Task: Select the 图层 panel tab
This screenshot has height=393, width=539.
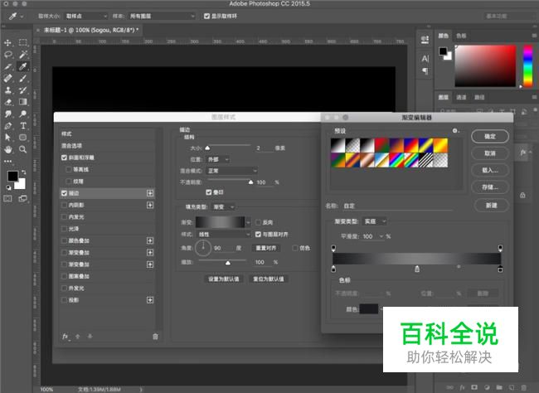Action: click(444, 97)
